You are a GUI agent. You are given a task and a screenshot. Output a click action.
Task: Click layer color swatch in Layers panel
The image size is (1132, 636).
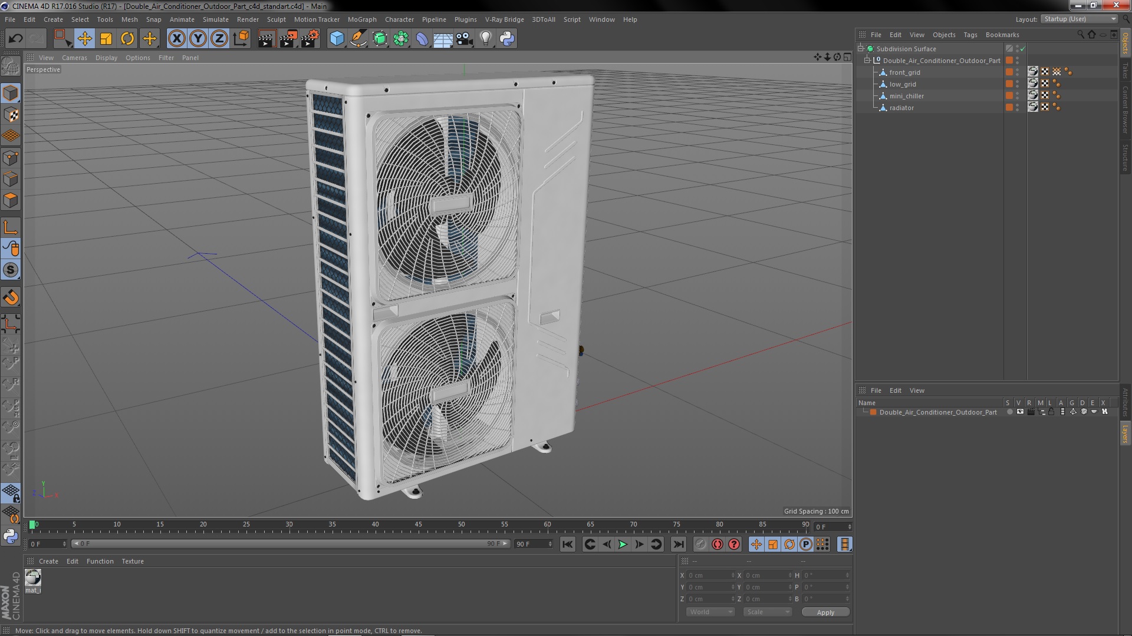[x=873, y=412]
